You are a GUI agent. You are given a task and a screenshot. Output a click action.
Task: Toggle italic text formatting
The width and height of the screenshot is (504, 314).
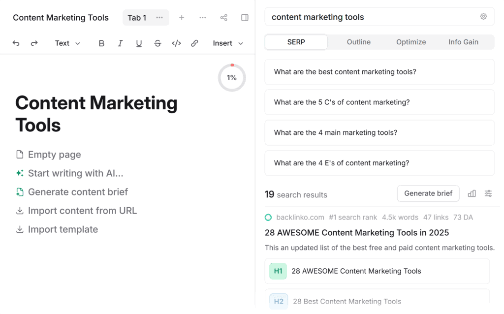tap(120, 43)
